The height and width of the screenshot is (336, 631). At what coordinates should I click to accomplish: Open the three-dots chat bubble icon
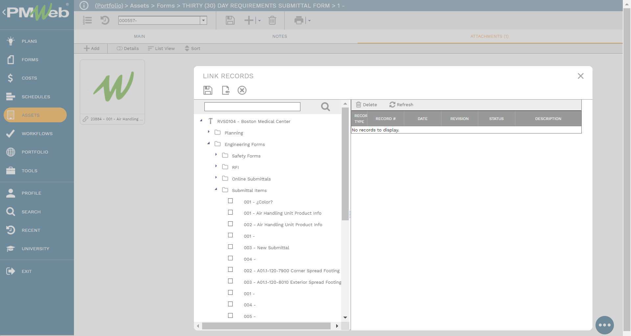click(604, 325)
